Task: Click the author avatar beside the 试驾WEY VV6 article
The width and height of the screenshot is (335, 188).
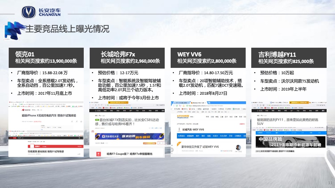Action: (x=238, y=147)
